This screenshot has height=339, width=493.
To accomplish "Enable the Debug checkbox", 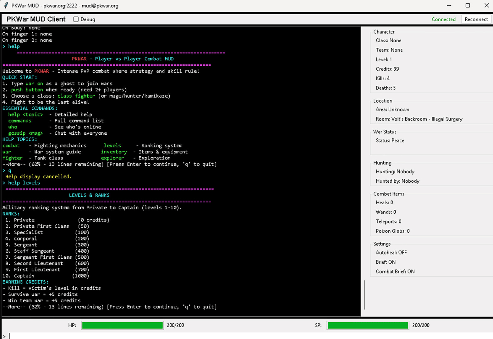I will click(76, 19).
